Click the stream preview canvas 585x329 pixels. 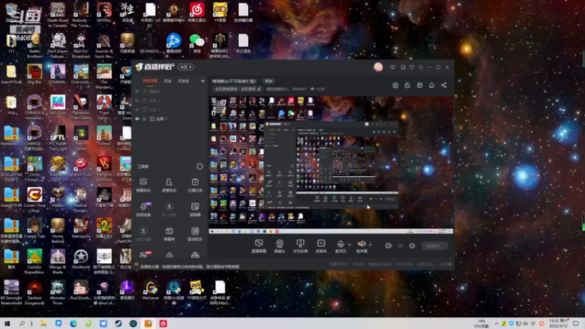click(331, 165)
